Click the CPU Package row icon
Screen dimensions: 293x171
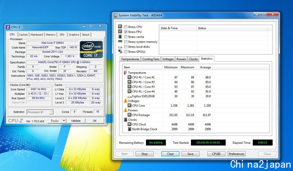129,115
